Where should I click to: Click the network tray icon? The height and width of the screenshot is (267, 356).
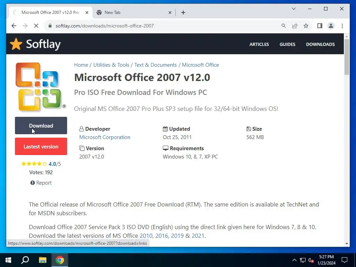tap(303, 260)
